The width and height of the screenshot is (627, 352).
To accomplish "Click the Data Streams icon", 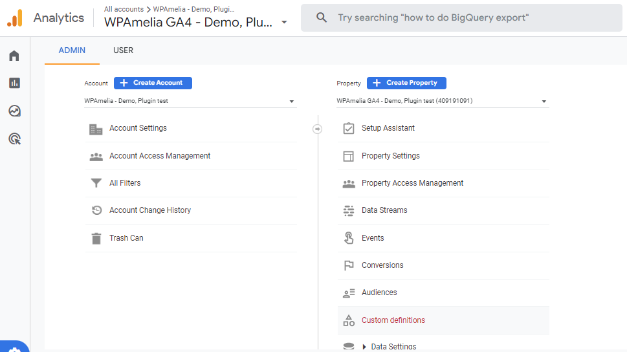I will [x=349, y=210].
